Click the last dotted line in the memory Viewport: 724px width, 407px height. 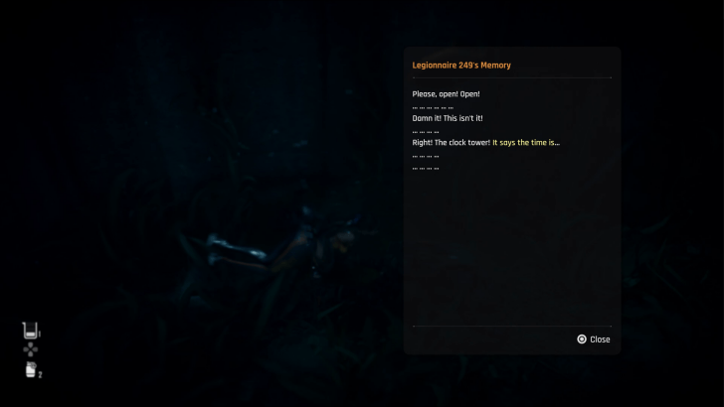pyautogui.click(x=426, y=169)
